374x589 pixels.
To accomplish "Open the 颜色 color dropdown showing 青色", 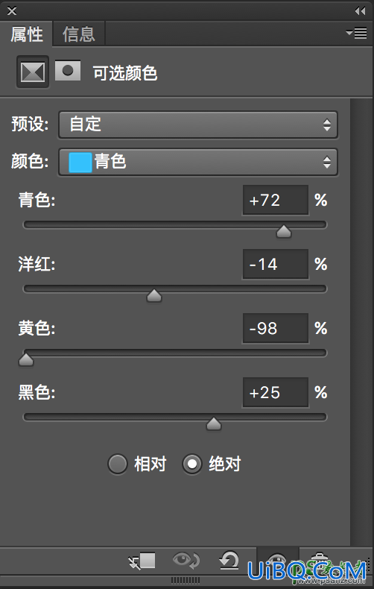I will [198, 162].
